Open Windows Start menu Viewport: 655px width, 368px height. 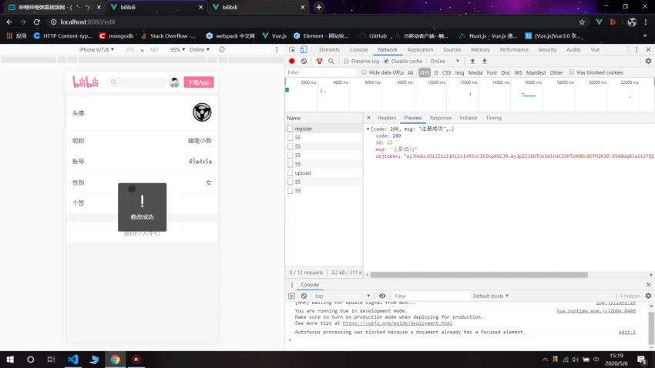pyautogui.click(x=10, y=360)
